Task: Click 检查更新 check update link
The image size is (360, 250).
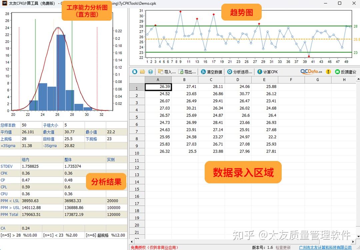Action: (283, 247)
